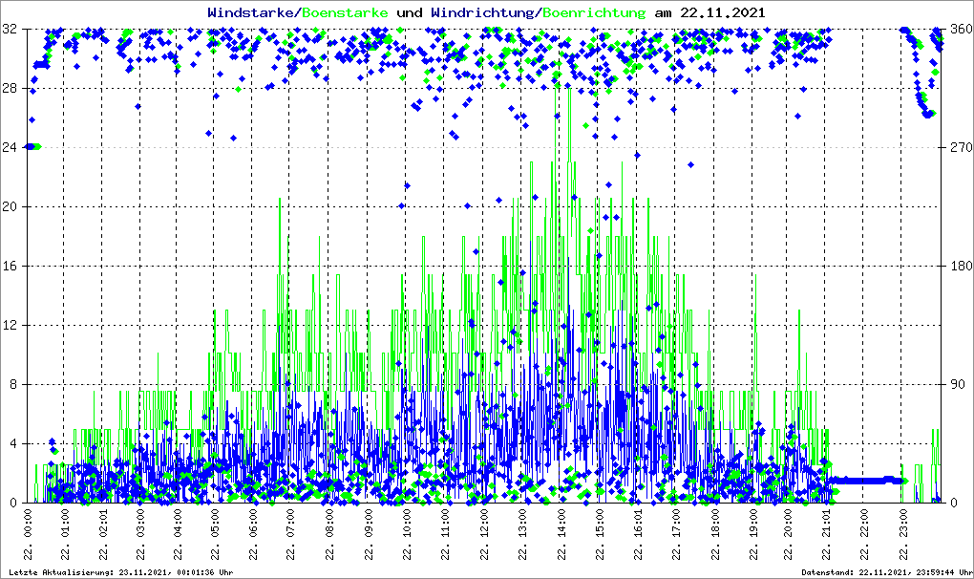Screen dimensions: 974x579
Task: Click the date "22.11.2021" in the title
Action: coord(722,12)
